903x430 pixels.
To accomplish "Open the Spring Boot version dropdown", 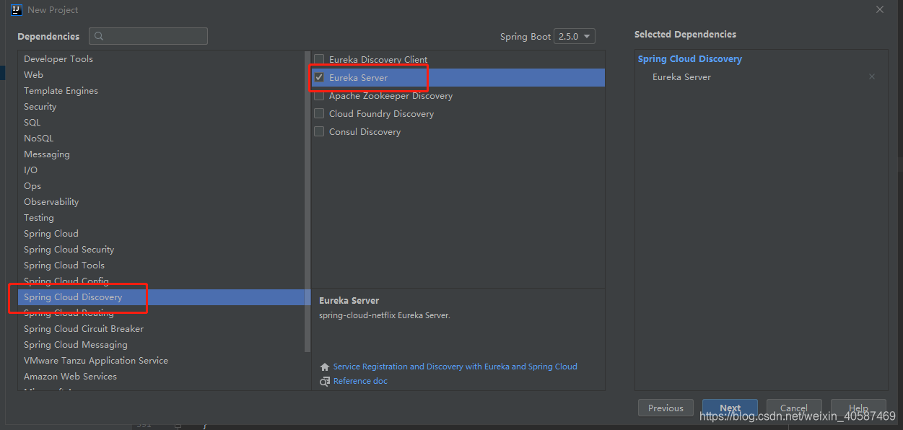I will (575, 36).
